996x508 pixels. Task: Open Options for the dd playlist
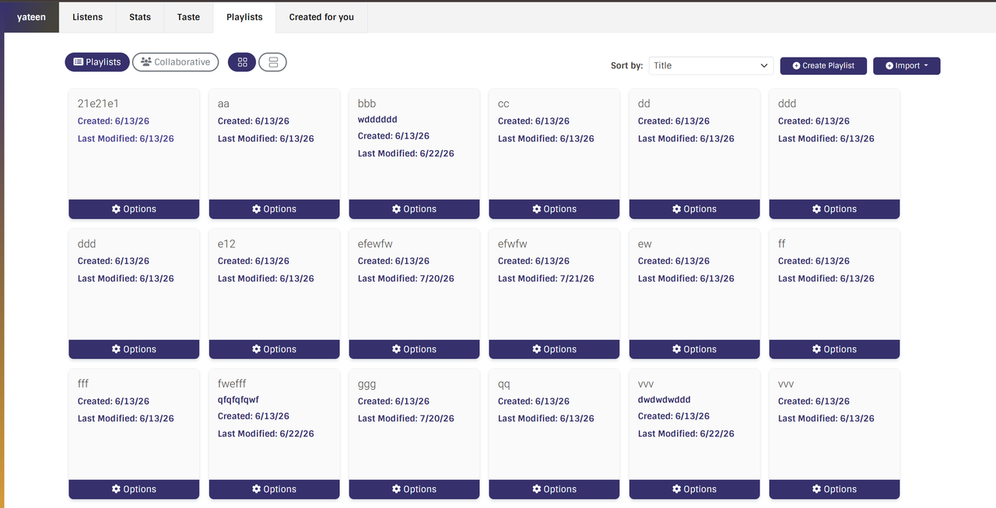[x=694, y=209]
